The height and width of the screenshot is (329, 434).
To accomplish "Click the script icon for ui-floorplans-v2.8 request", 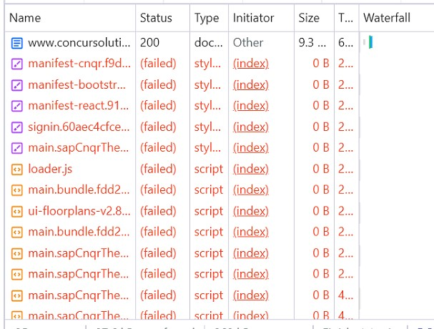I will pos(16,212).
